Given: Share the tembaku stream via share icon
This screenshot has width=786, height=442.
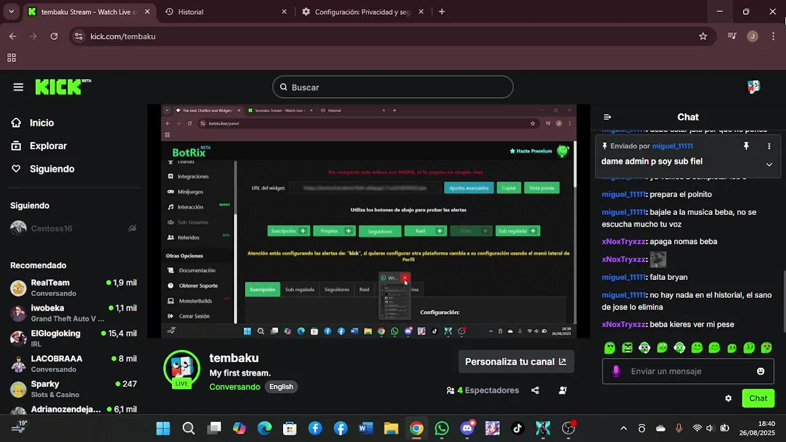Looking at the screenshot, I should coord(535,390).
